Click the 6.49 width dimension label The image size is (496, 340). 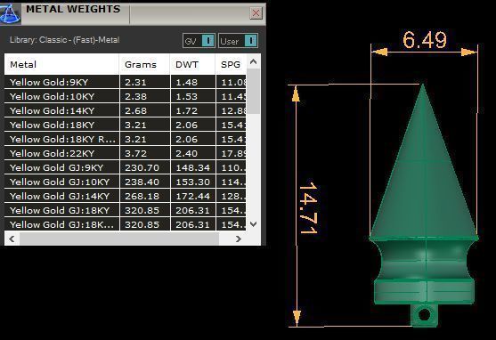[425, 40]
